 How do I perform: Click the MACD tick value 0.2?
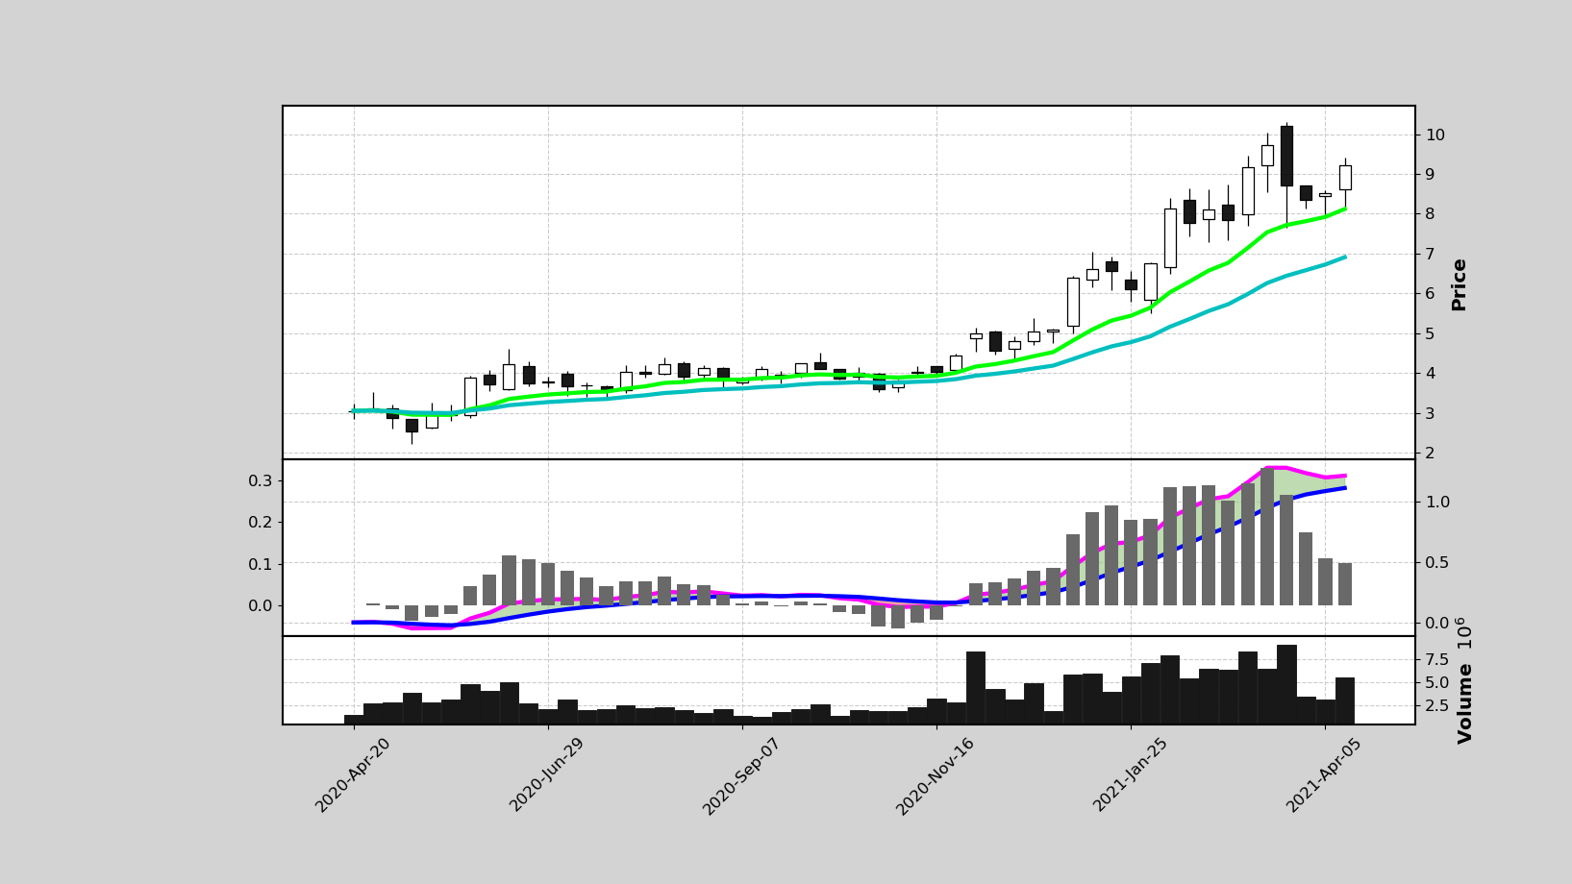(x=260, y=522)
